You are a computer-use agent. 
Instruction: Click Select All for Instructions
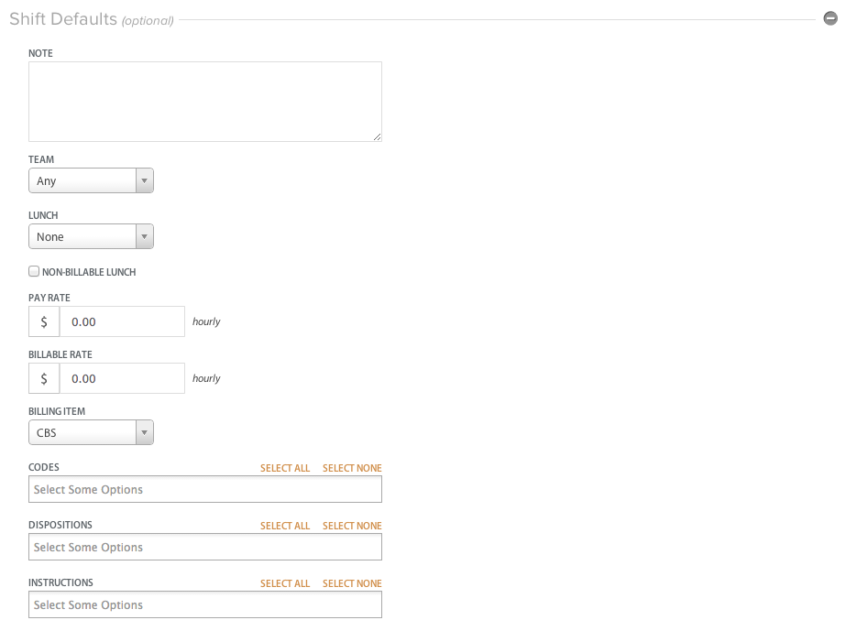click(x=285, y=583)
